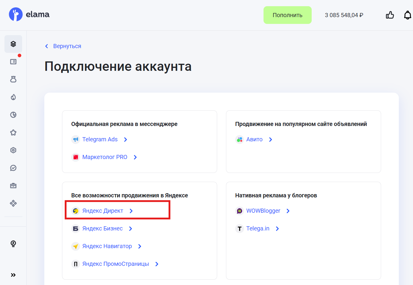Screen dimensions: 413x285
Task: Open the WOWBlogger link
Action: [x=263, y=211]
